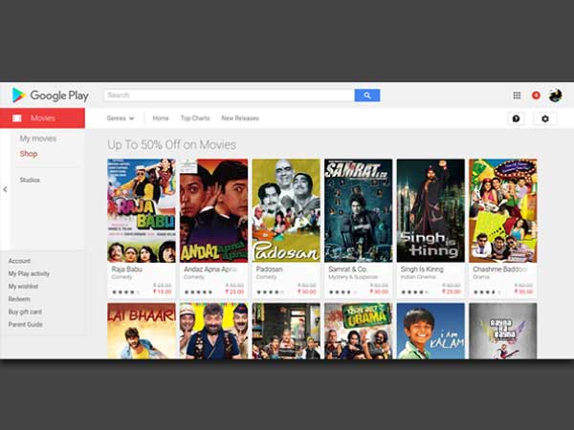Open the I Am Kalam poster
Screen dimensions: 574x430
[x=430, y=331]
